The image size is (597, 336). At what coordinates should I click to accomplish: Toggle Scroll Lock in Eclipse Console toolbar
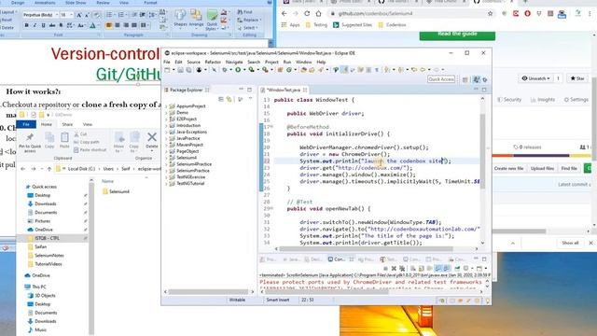coord(421,268)
